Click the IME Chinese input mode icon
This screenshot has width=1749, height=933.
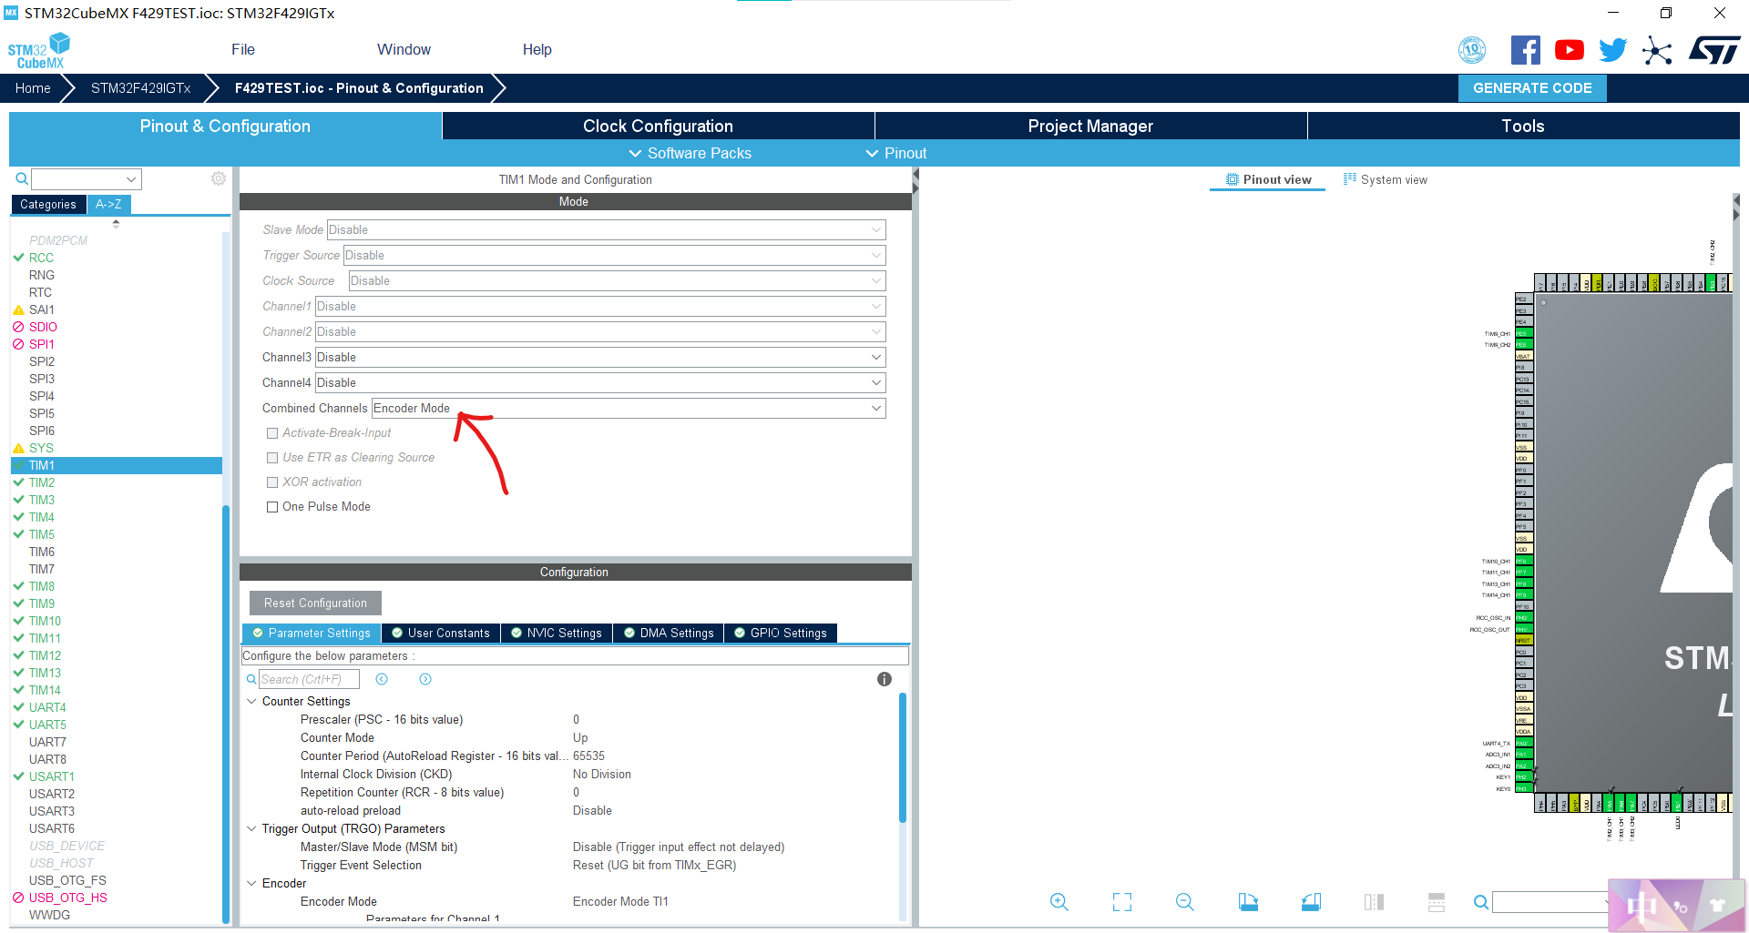(1642, 906)
